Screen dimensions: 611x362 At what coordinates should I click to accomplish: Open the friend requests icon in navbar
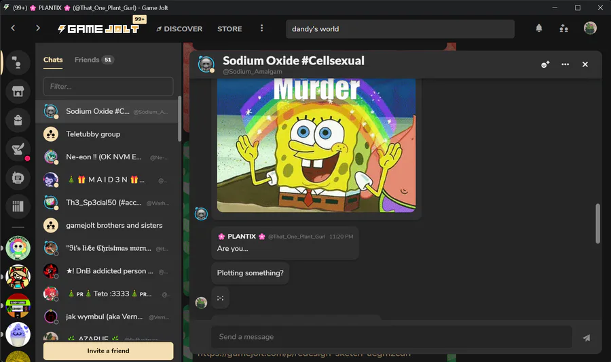(x=563, y=28)
